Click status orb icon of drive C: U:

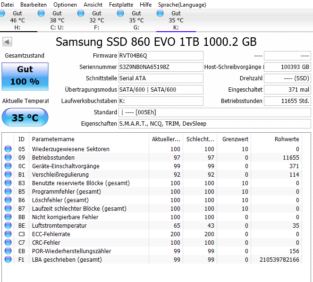point(41,13)
